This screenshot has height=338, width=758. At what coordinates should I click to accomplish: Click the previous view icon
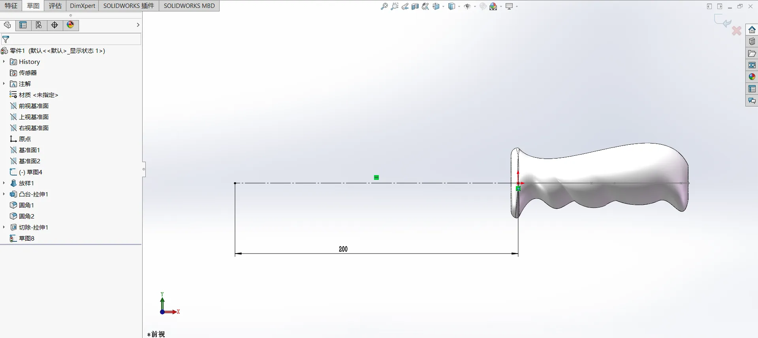(x=404, y=6)
